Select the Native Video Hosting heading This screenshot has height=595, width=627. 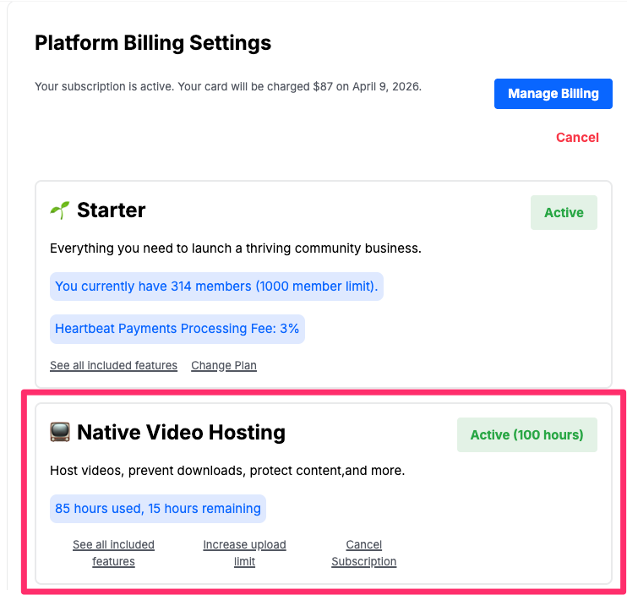point(181,433)
